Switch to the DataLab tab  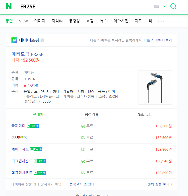[145, 115]
